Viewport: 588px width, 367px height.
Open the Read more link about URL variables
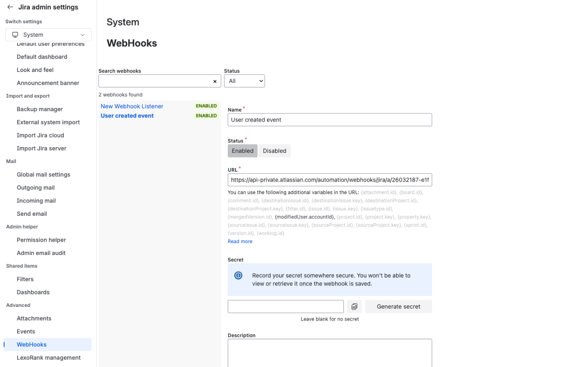point(240,241)
